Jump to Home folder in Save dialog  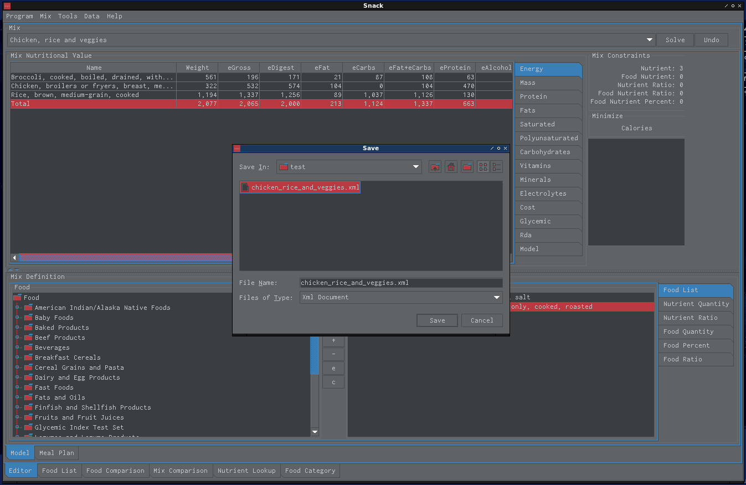tap(451, 167)
